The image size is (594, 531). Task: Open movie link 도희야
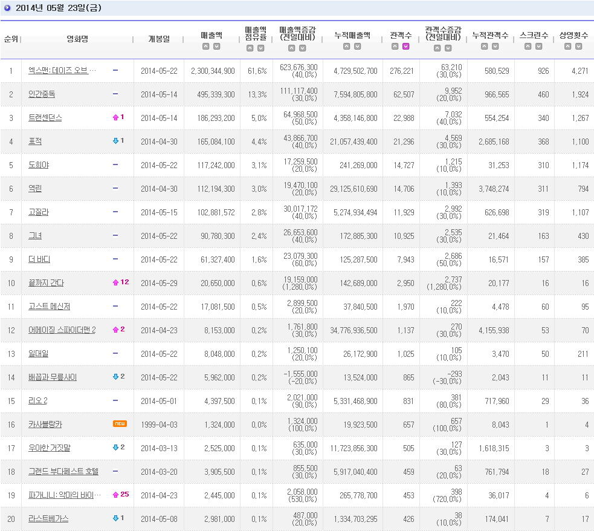39,165
